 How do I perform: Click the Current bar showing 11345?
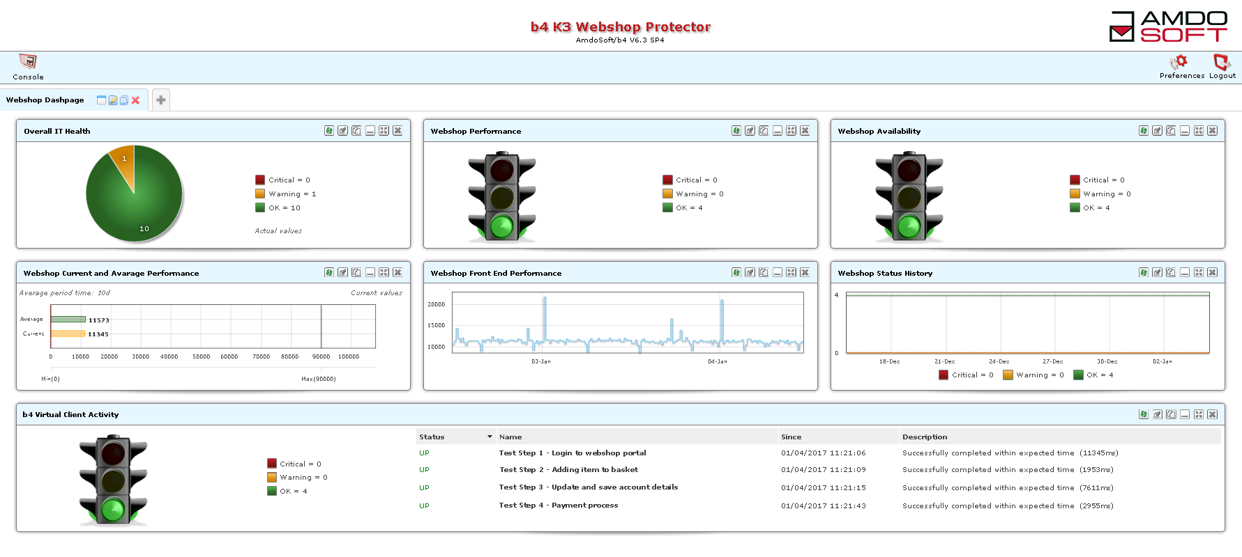68,334
